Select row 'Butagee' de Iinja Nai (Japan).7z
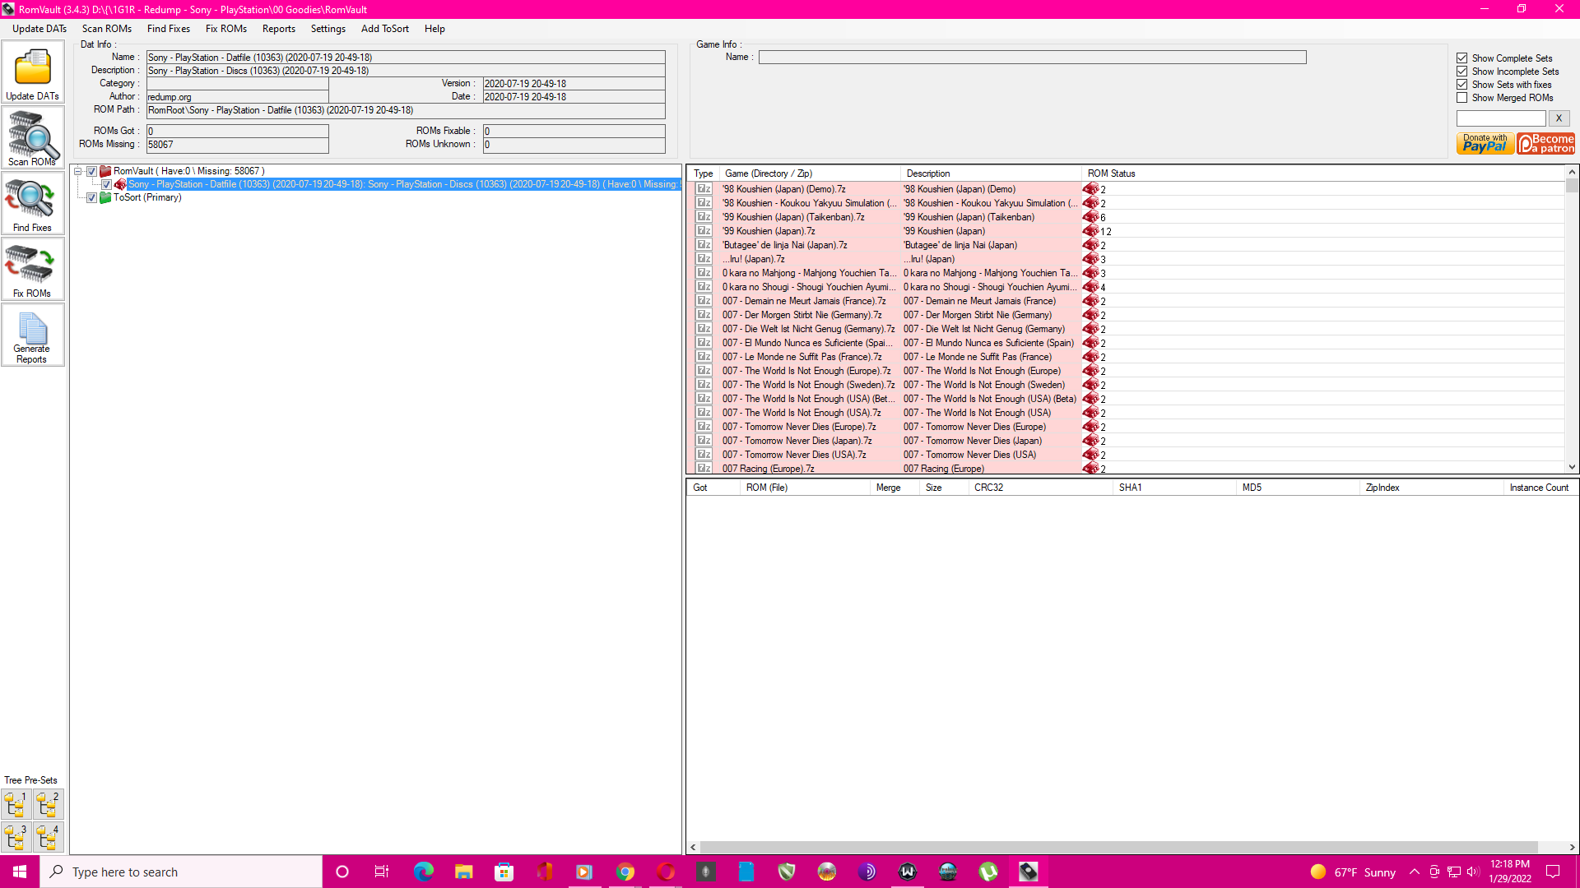Screen dimensions: 1580x888 [1126, 245]
